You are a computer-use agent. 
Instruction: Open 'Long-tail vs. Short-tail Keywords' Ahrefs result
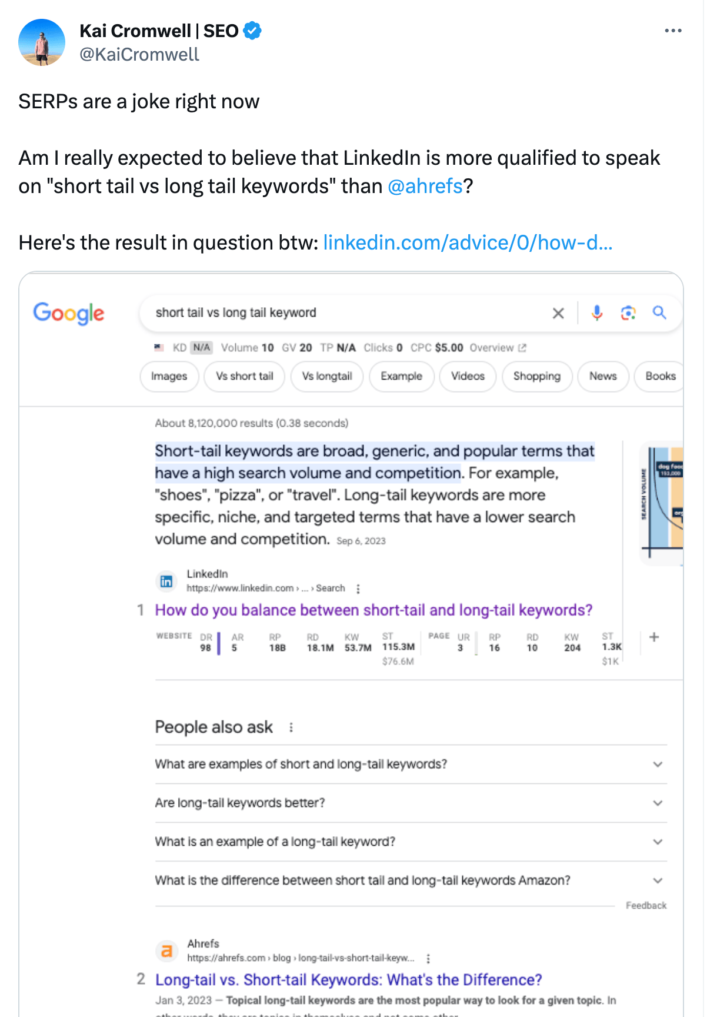click(x=349, y=980)
